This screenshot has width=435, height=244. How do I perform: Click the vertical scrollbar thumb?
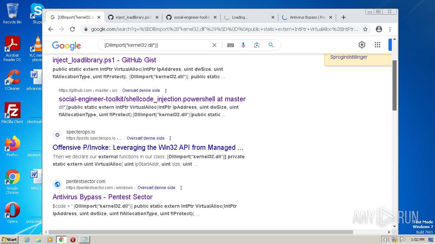click(395, 85)
